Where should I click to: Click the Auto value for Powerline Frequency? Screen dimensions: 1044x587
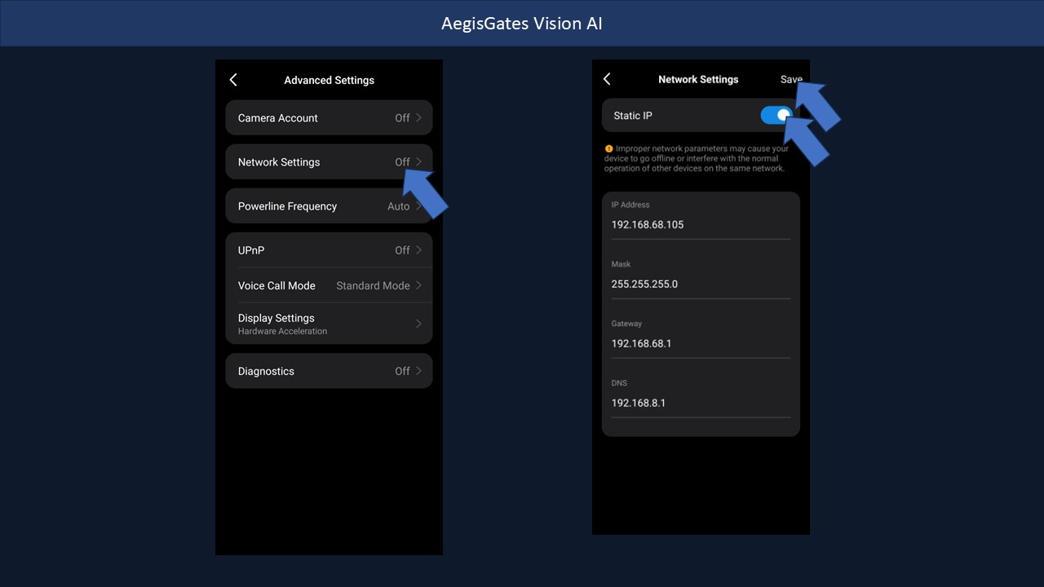[398, 206]
